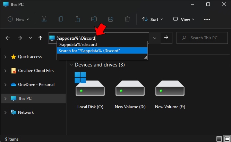This screenshot has height=142, width=231.
Task: Select the %appdata%\discord suggestion
Action: coord(102,44)
